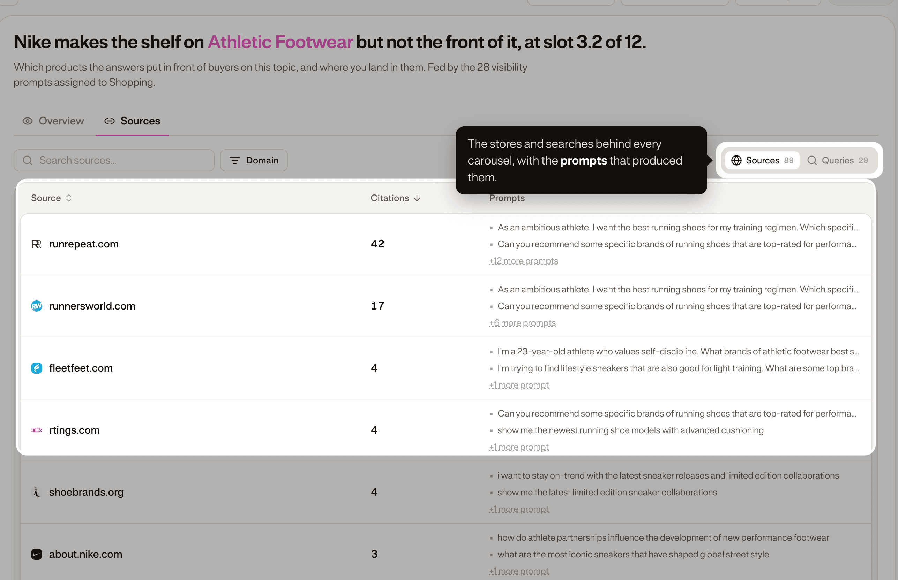Click the Search sources input field

pyautogui.click(x=114, y=160)
